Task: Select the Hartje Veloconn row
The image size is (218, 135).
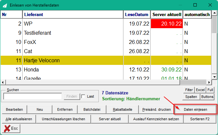Action: point(106,60)
